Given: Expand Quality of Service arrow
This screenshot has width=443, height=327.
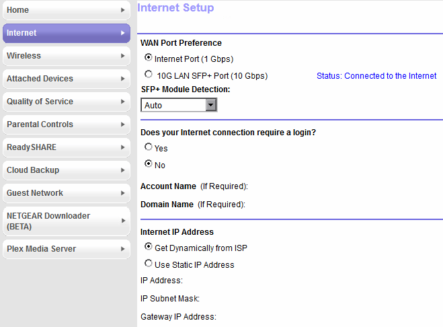Looking at the screenshot, I should (122, 102).
